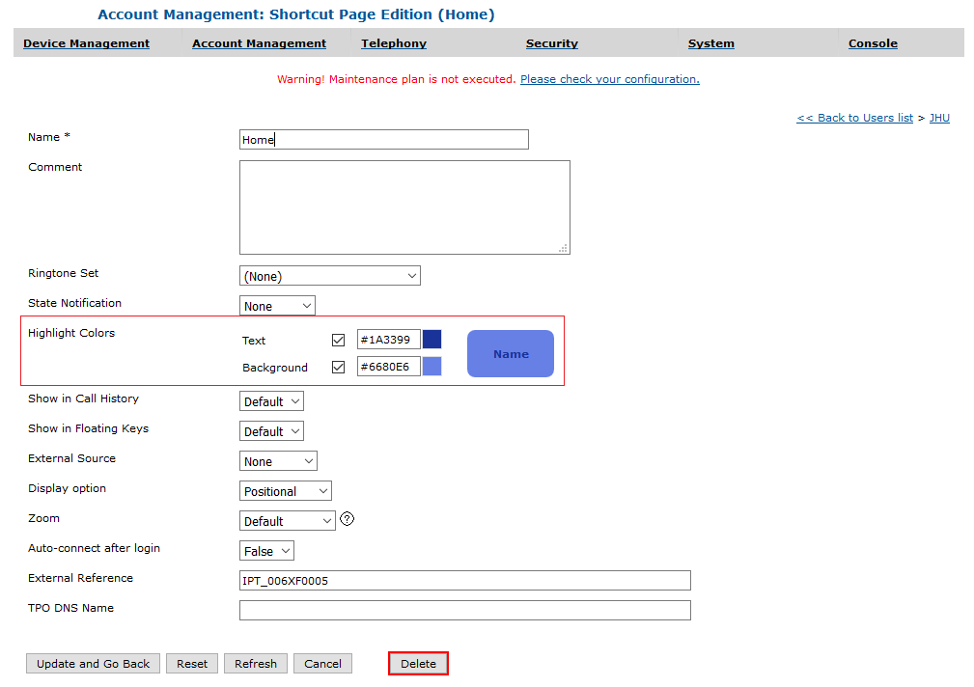Open the Ringtone Set dropdown
The image size is (974, 687).
click(330, 276)
